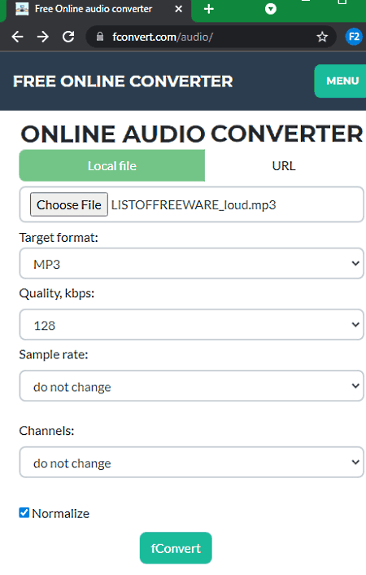Click the Choose File button
Viewport: 366px width, 575px height.
point(69,204)
